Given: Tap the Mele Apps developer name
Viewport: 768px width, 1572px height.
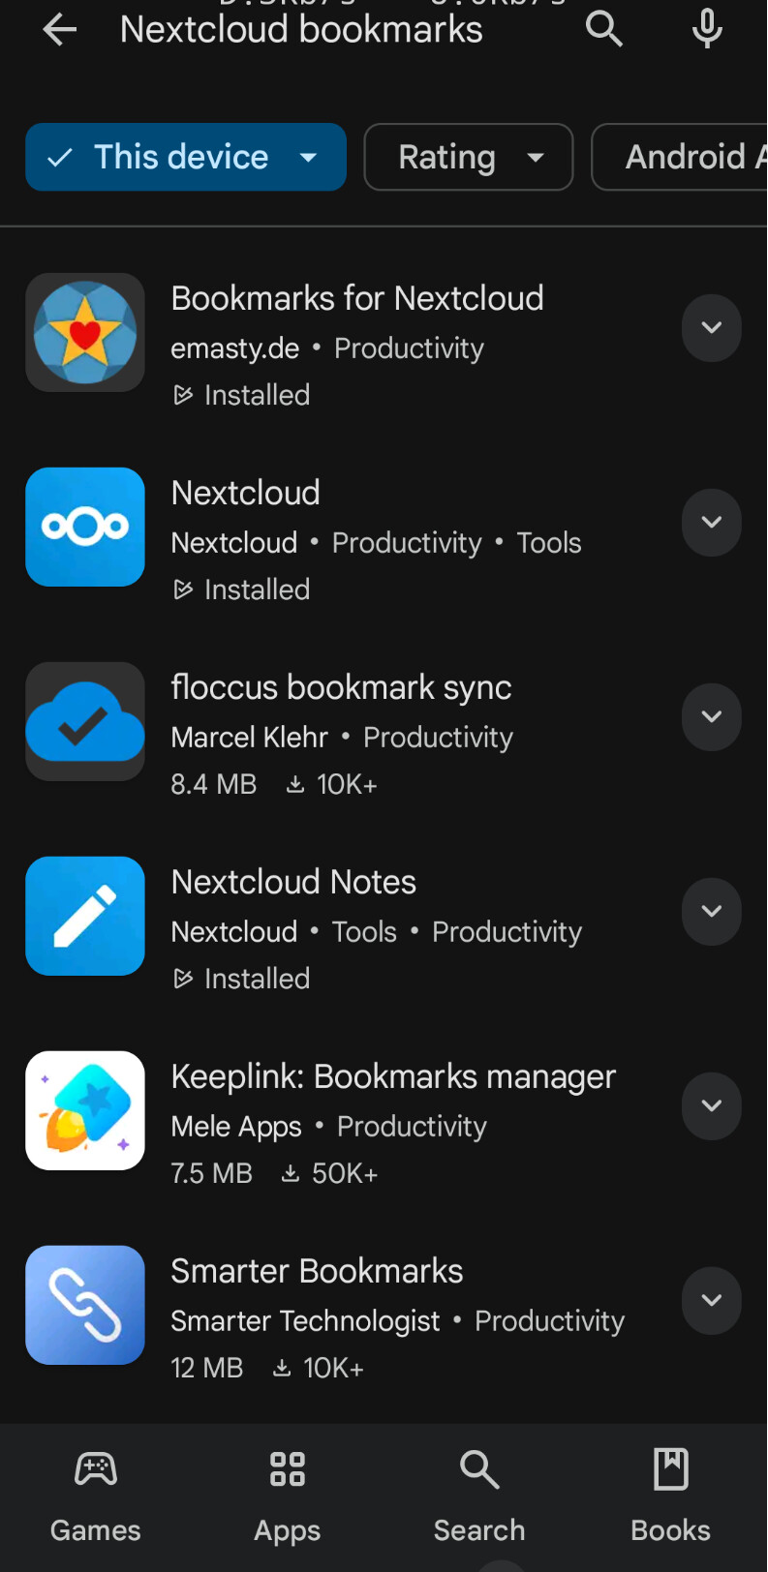Looking at the screenshot, I should [x=236, y=1127].
